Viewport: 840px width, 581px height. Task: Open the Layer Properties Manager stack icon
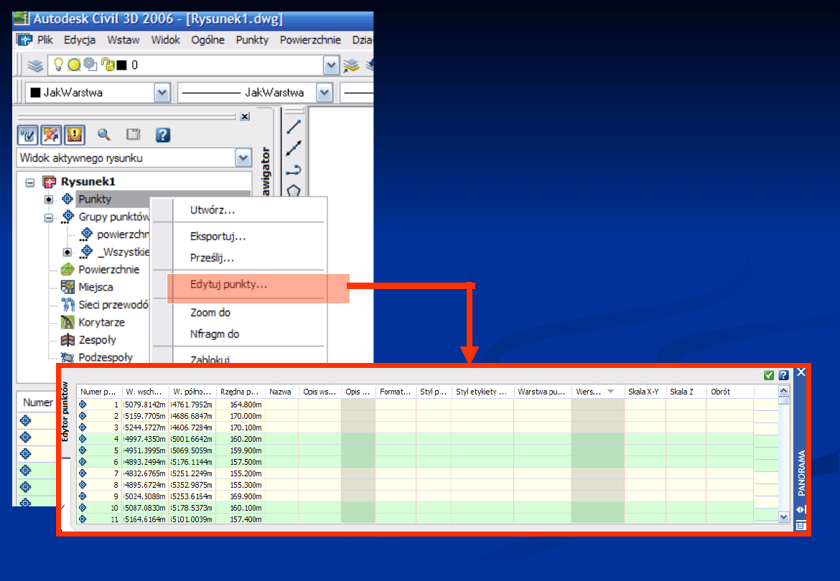35,65
